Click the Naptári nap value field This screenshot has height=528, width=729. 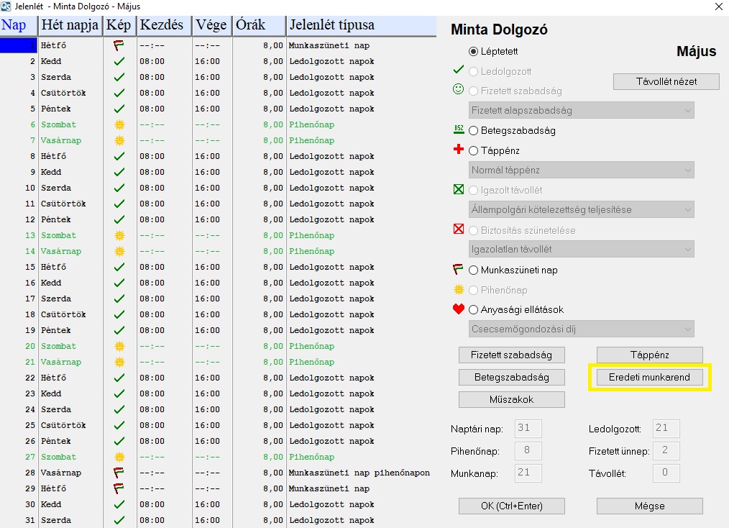527,428
